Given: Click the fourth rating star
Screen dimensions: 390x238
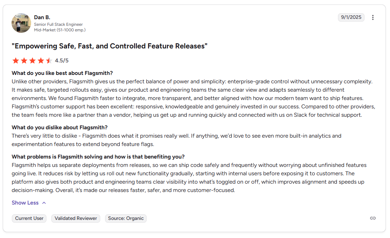Looking at the screenshot, I should click(41, 60).
